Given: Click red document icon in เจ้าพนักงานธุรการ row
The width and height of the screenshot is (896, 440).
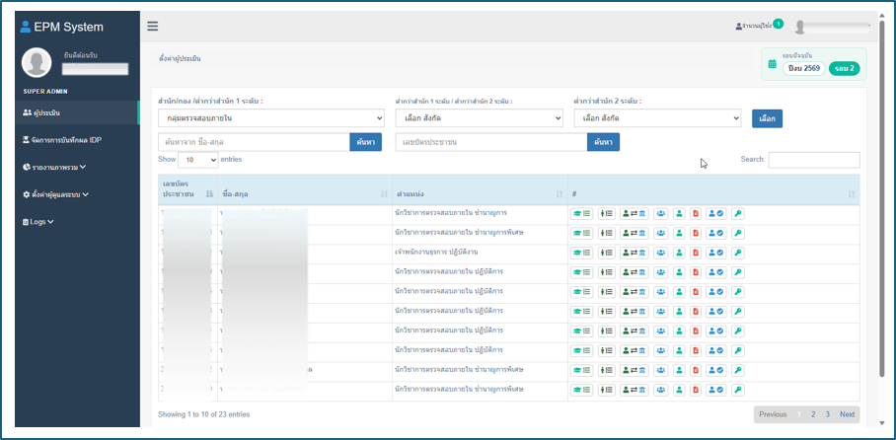Looking at the screenshot, I should pos(696,253).
